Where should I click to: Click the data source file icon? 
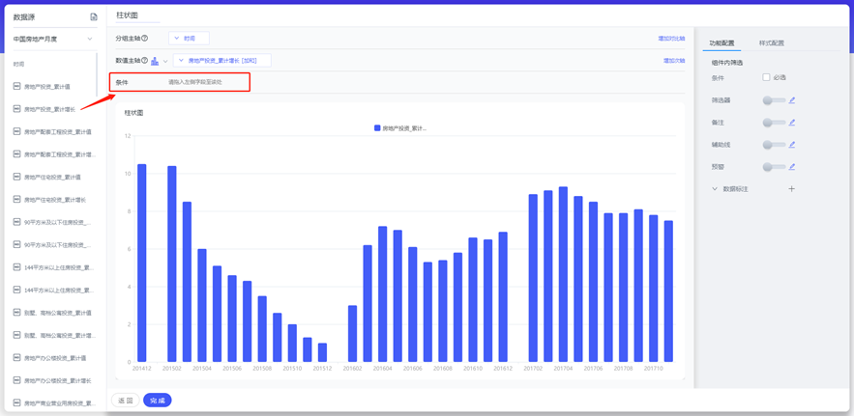pos(94,17)
